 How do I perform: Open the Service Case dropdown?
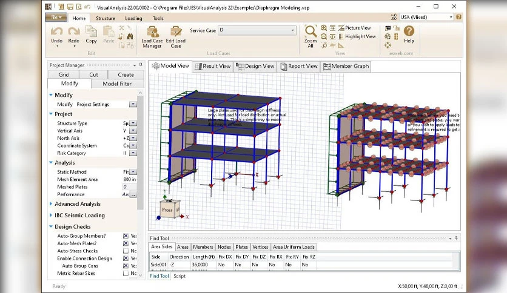[x=257, y=30]
